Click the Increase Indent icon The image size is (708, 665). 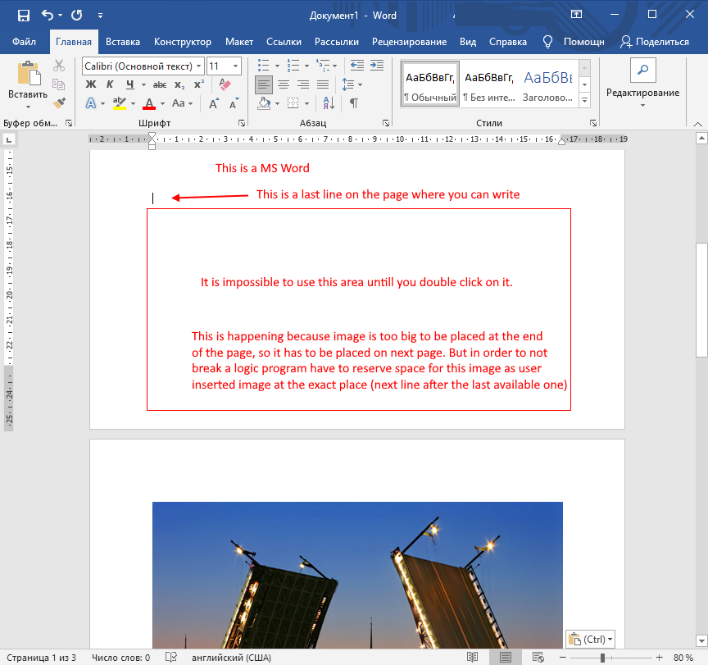(377, 65)
